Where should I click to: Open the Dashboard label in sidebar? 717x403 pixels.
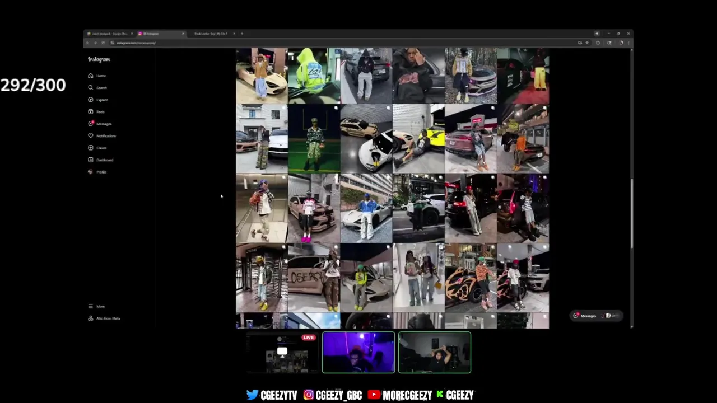coord(105,160)
